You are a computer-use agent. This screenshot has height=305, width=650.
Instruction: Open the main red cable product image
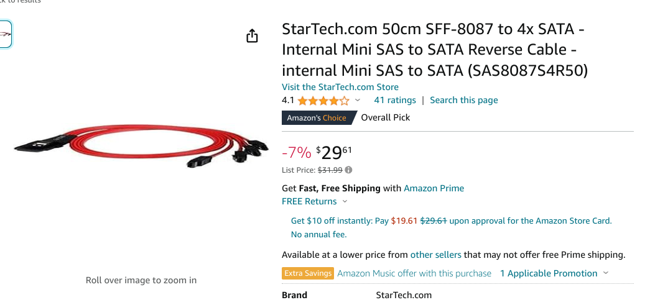click(x=141, y=146)
